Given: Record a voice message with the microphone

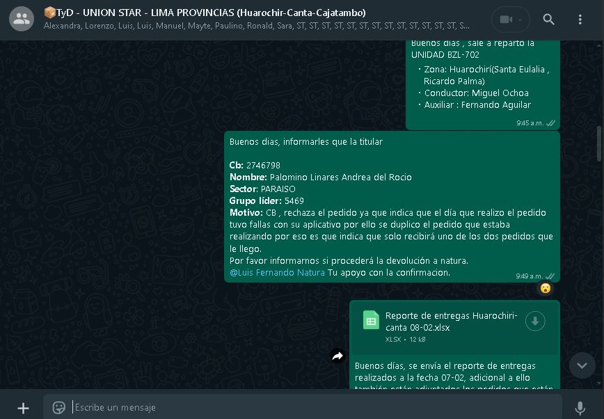Looking at the screenshot, I should [580, 408].
